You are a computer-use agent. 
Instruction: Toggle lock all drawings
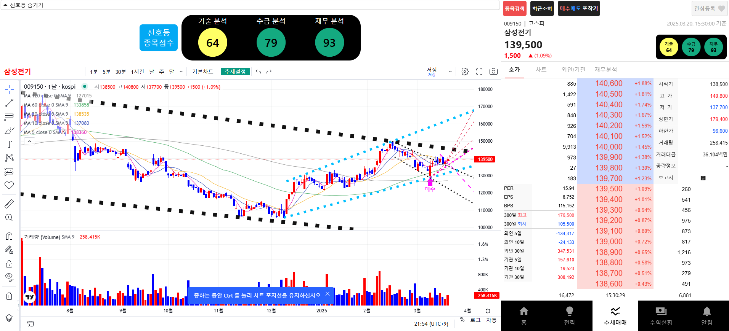[x=9, y=264]
